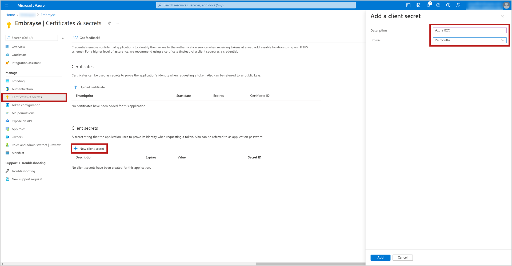Click the plus icon of New client secret
The height and width of the screenshot is (266, 512).
[75, 149]
